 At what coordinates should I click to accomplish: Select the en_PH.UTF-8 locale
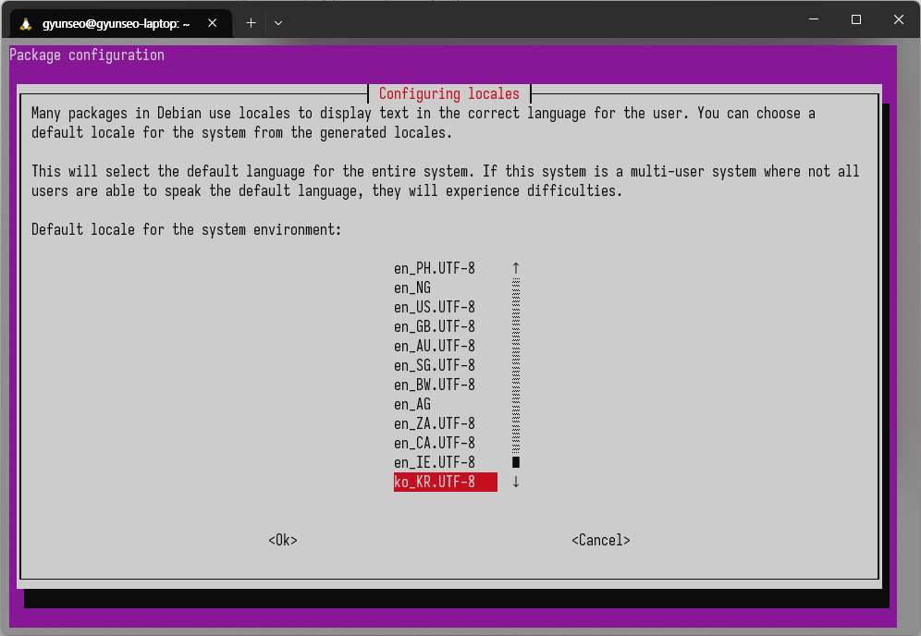pyautogui.click(x=434, y=268)
